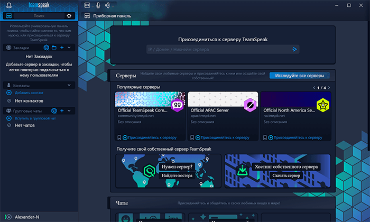
Task: Bookmark the Official North America server
Action: click(x=265, y=137)
